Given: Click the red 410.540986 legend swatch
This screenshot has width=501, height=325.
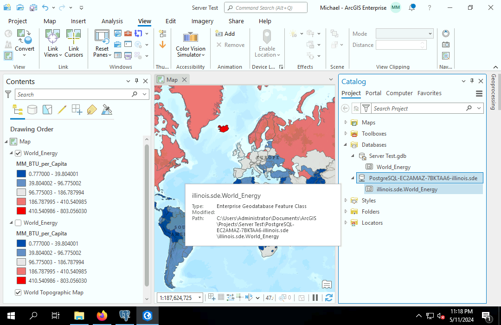Looking at the screenshot, I should coord(21,211).
